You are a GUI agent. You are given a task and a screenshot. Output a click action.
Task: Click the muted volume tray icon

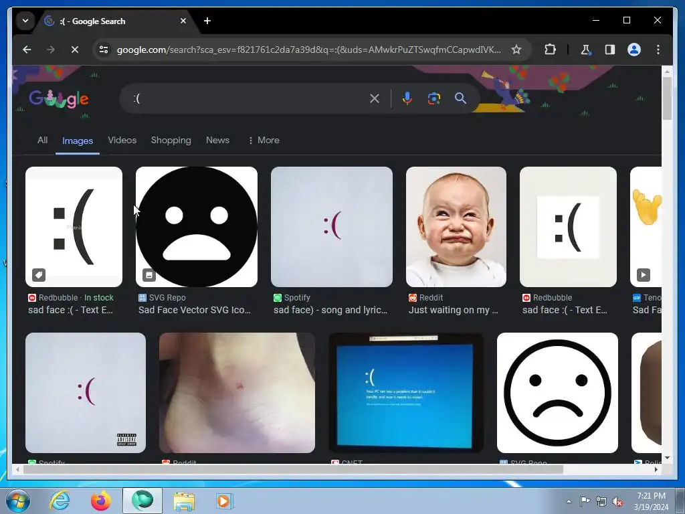617,501
